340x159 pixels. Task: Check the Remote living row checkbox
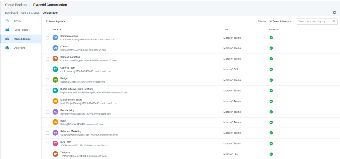click(48, 112)
